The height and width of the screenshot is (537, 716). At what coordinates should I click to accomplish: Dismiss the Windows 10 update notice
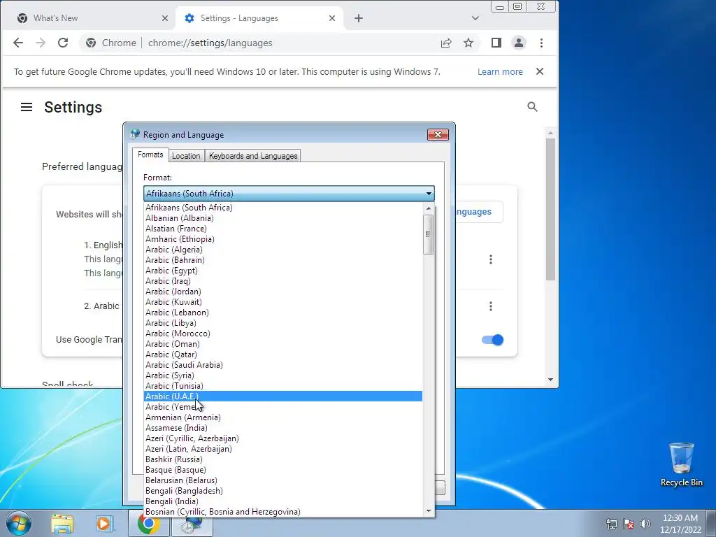[540, 71]
